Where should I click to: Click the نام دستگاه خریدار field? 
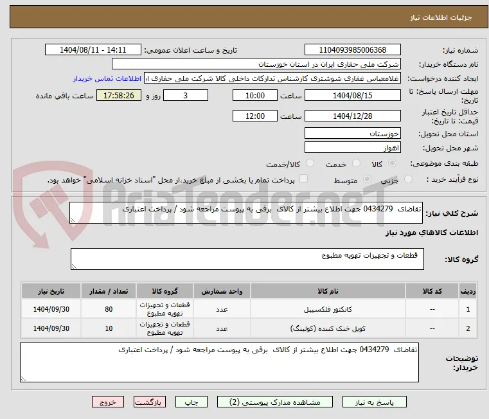(x=256, y=64)
